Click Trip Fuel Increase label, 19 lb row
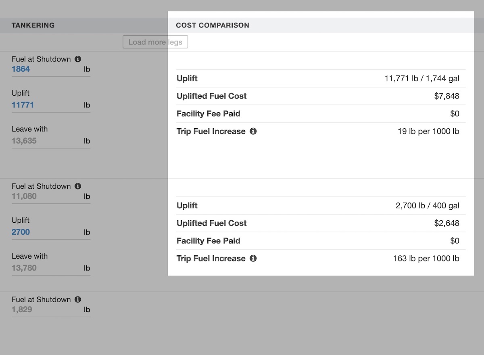 (211, 131)
